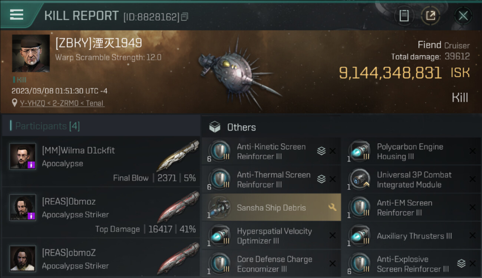Expand Anti-Explosive Screen Reinforcer III stack
Viewport: 482px width, 278px height.
[461, 264]
